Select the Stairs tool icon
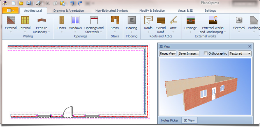The image size is (260, 127). click(115, 20)
